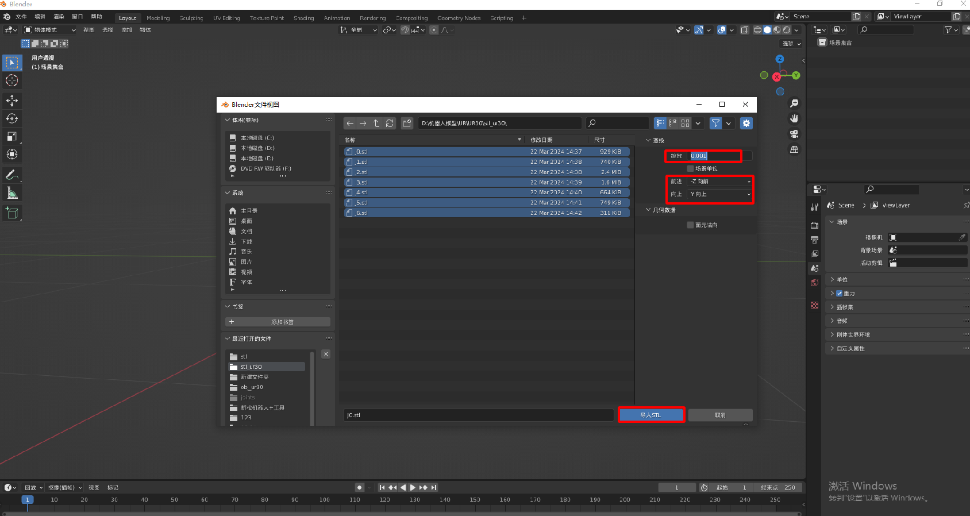
Task: Switch to the Shading workspace tab
Action: [x=304, y=18]
